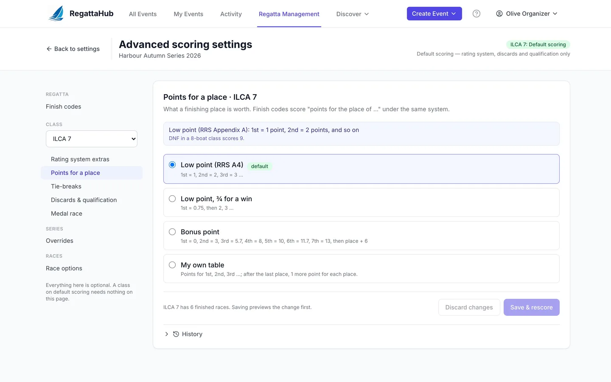This screenshot has height=382, width=611.
Task: Open Race options in the sidebar
Action: click(64, 268)
